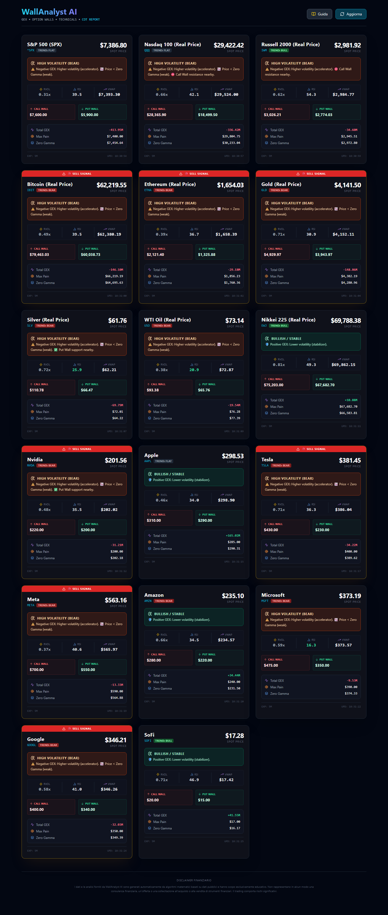Image resolution: width=388 pixels, height=915 pixels.
Task: Click the RVOL lightning icon in Ethereum card
Action: pyautogui.click(x=158, y=229)
